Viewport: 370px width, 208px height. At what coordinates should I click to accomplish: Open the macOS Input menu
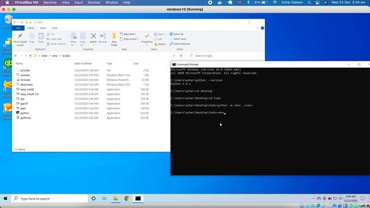[79, 2]
